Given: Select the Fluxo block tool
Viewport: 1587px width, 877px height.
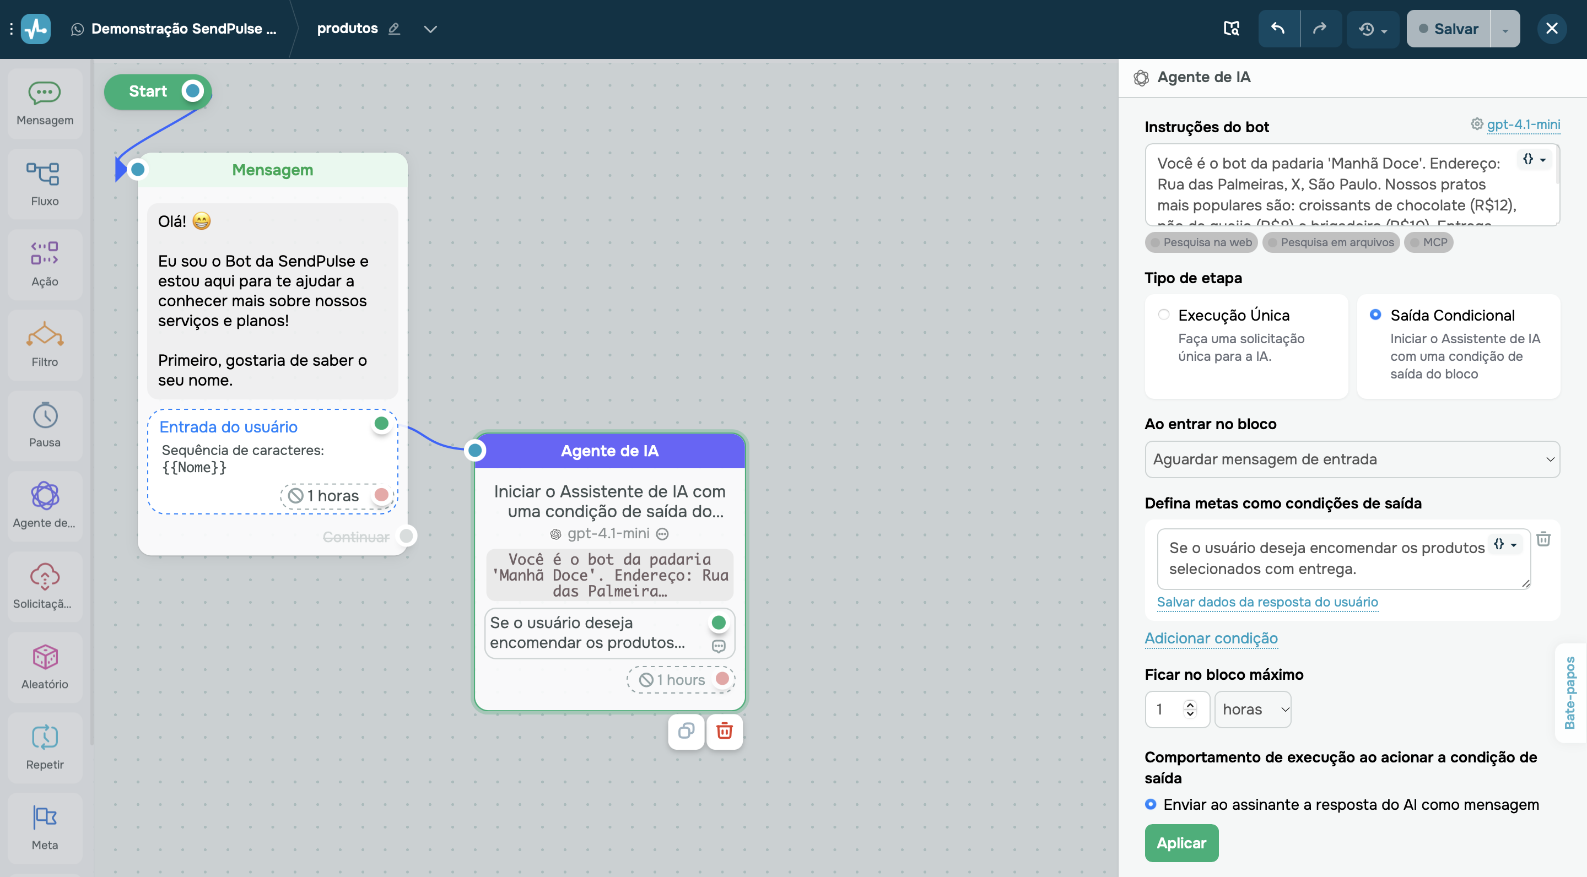Looking at the screenshot, I should [x=45, y=184].
